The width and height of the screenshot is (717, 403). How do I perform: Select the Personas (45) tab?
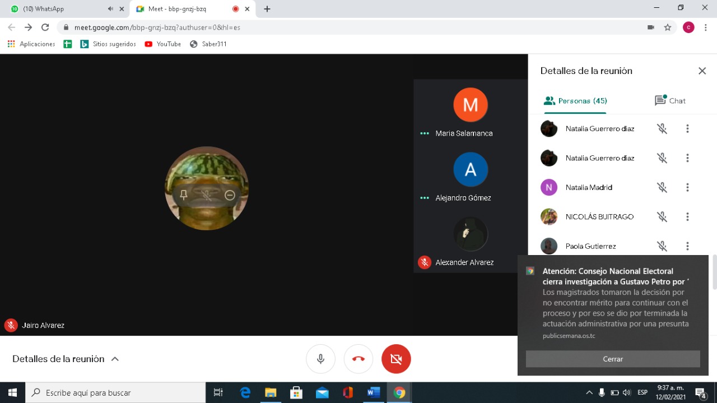(576, 101)
